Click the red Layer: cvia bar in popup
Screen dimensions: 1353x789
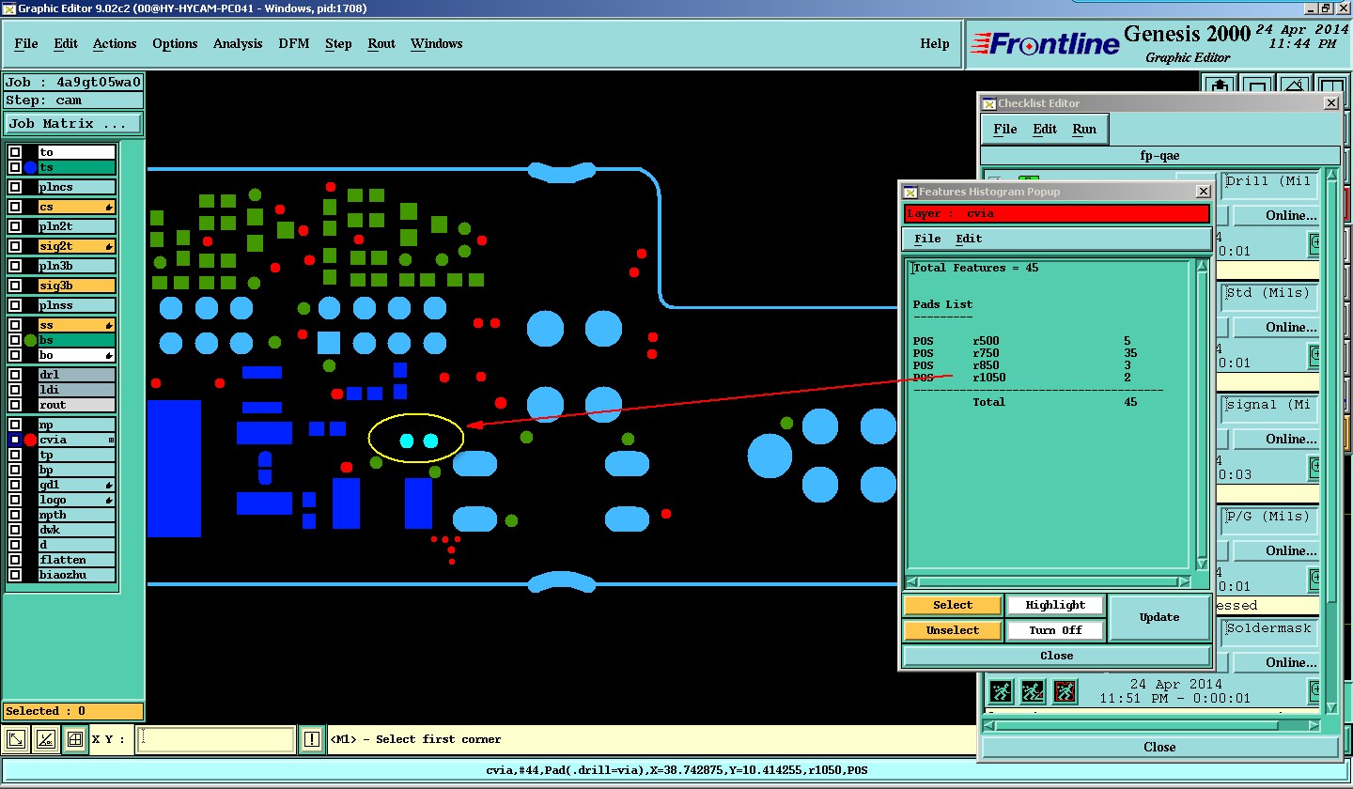(x=1057, y=214)
